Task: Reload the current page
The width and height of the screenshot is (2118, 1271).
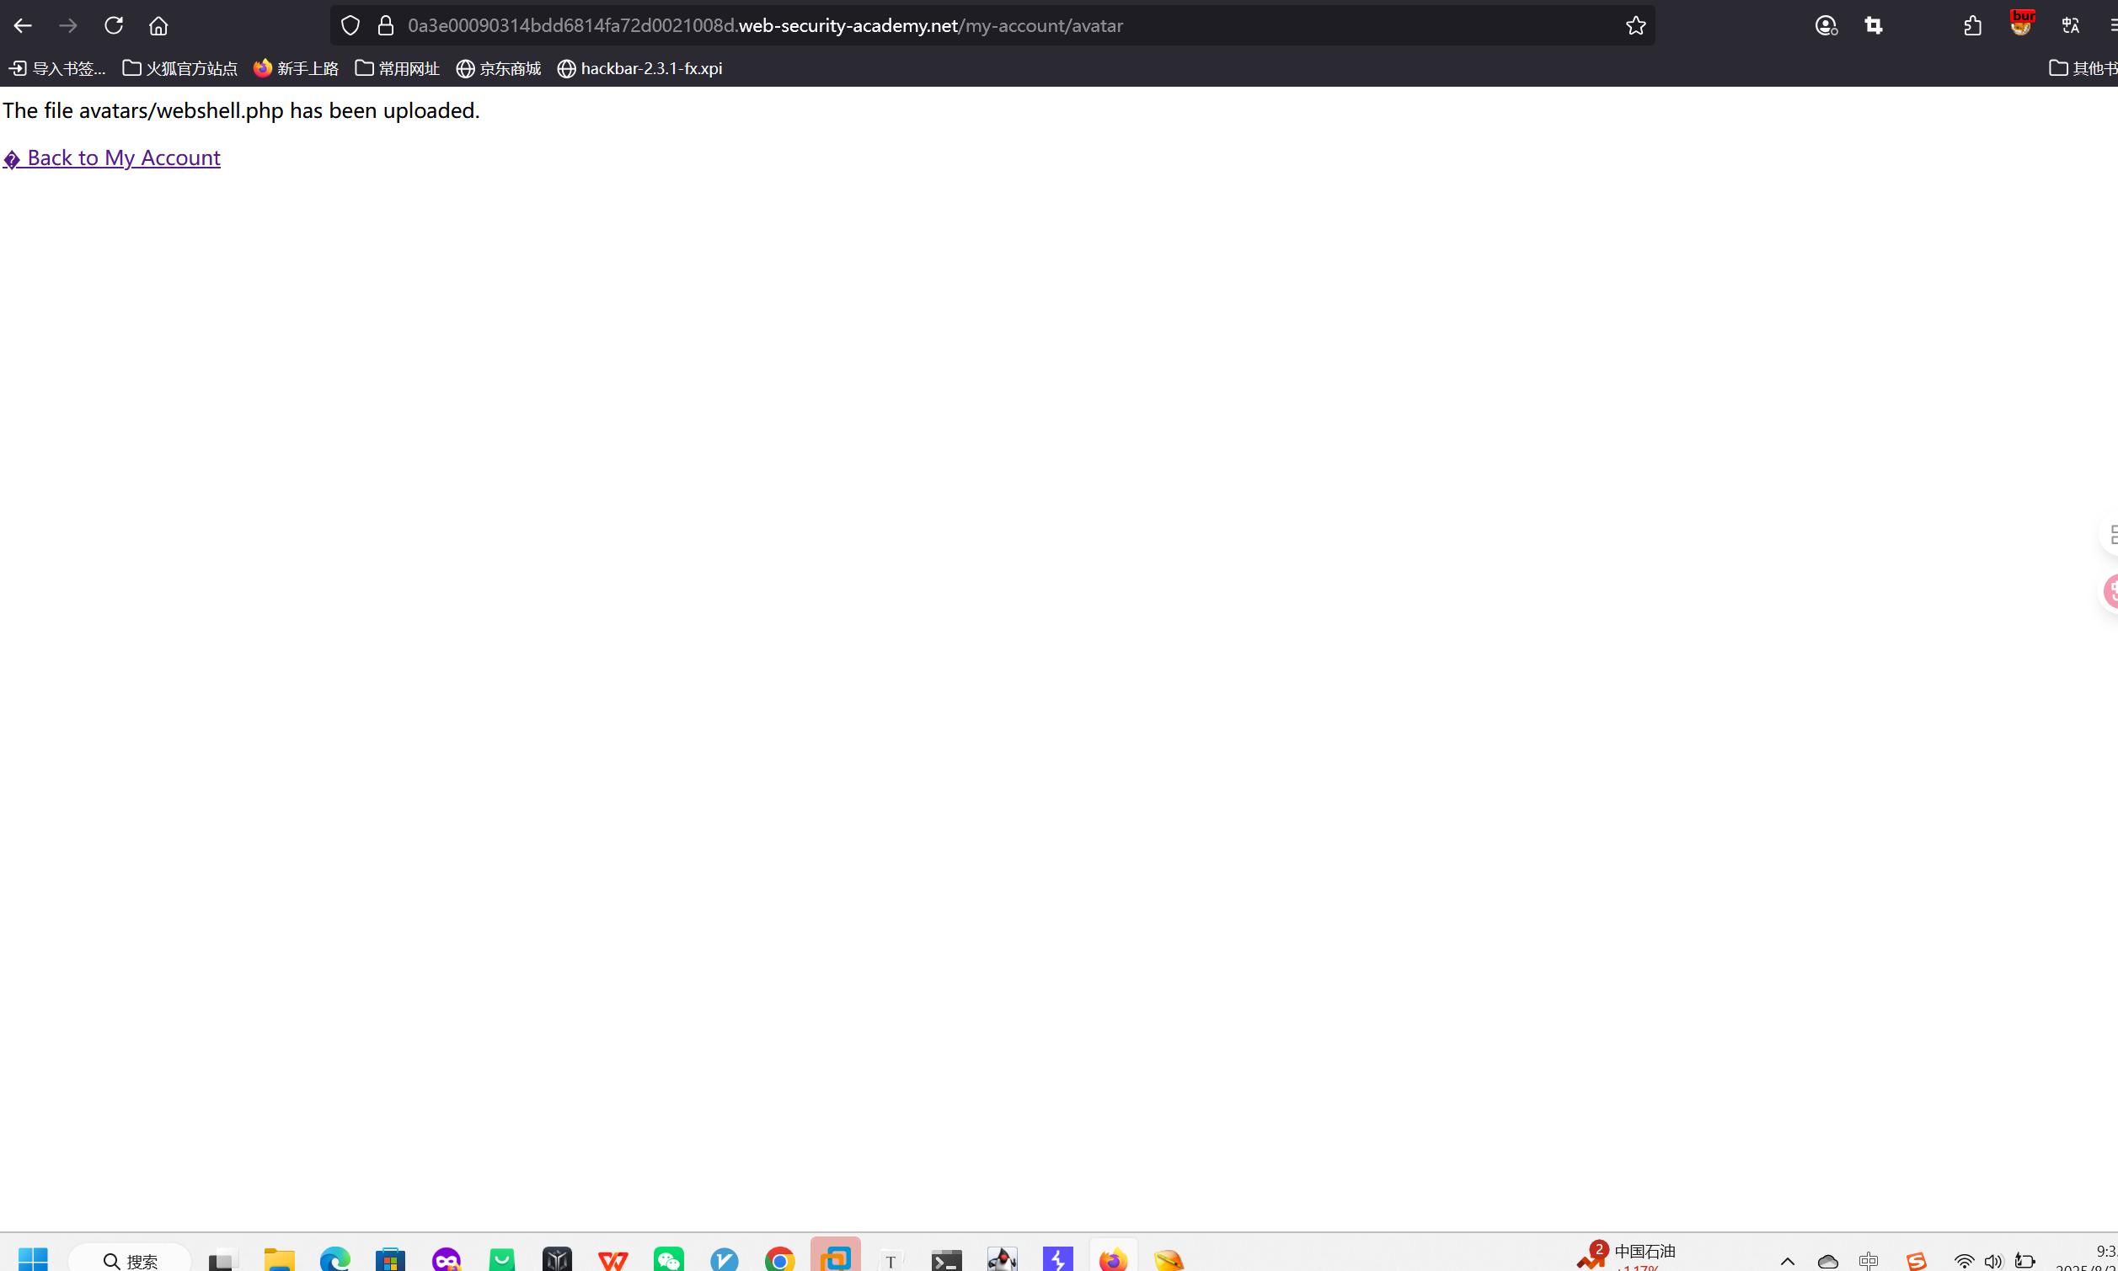Action: click(x=114, y=26)
